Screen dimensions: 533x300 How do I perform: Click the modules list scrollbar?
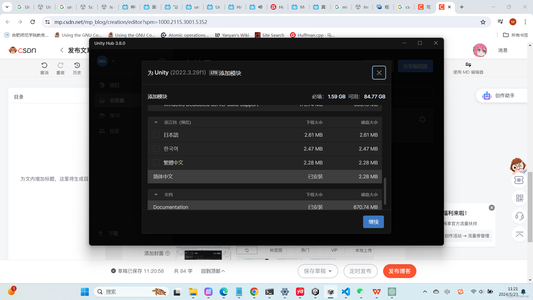point(385,191)
